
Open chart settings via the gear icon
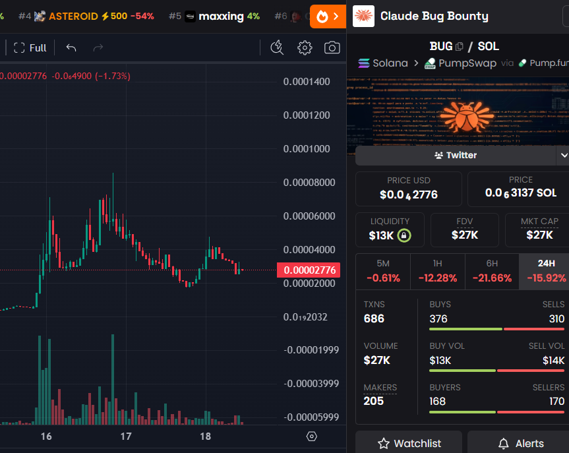(x=304, y=47)
